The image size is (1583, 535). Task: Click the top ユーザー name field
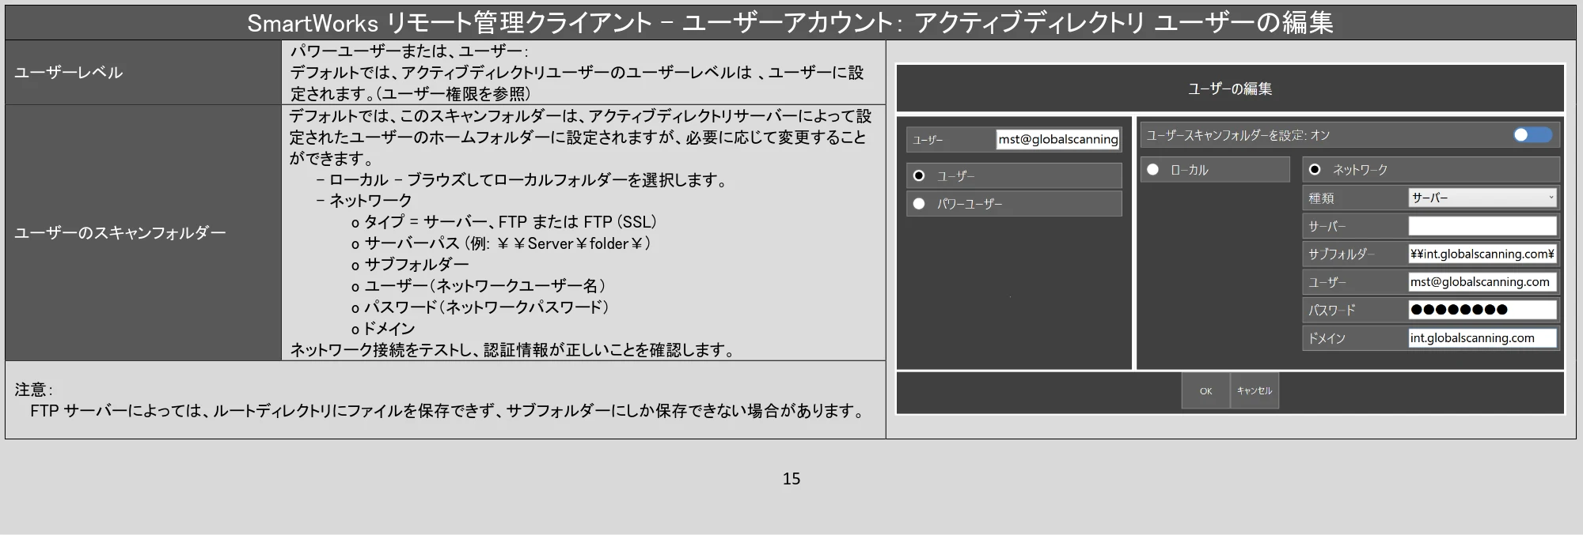(1057, 140)
